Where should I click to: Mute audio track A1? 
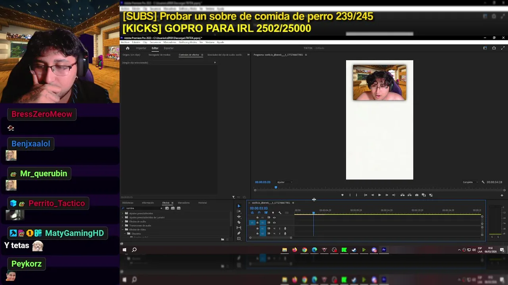click(274, 228)
